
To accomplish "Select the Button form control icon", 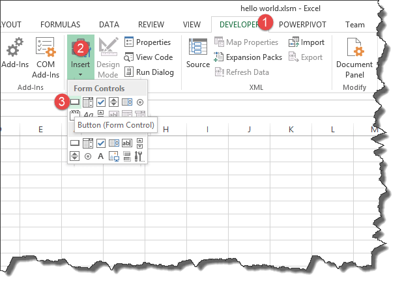I will 75,102.
